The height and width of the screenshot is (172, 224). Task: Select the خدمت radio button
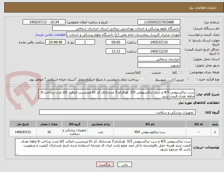(x=165, y=72)
